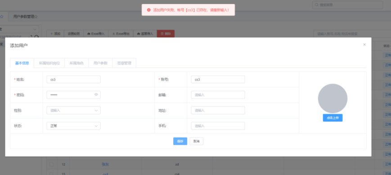Screen dimensions: 391x175
Task: Click the 邮箱 input field
Action: click(218, 95)
